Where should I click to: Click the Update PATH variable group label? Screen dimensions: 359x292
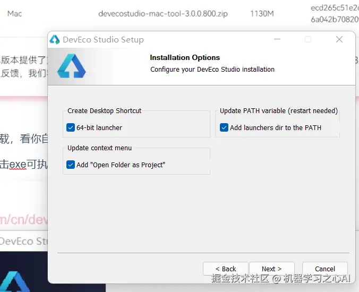pos(279,111)
